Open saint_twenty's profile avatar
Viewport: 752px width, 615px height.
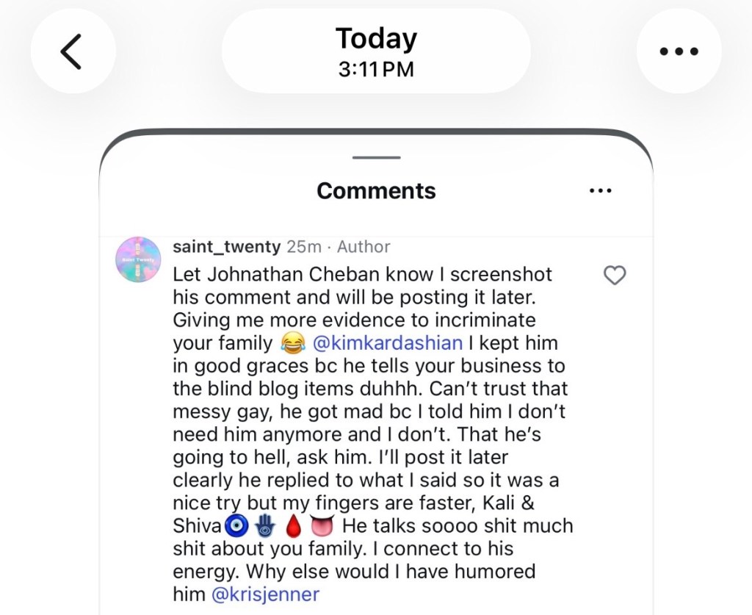pyautogui.click(x=139, y=259)
